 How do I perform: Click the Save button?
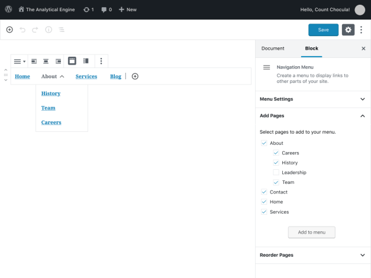point(323,30)
